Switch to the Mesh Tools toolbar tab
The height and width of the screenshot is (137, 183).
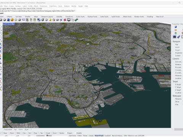pyautogui.click(x=127, y=17)
